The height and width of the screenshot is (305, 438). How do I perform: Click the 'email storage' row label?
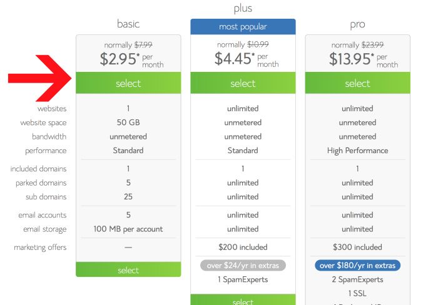click(x=45, y=229)
